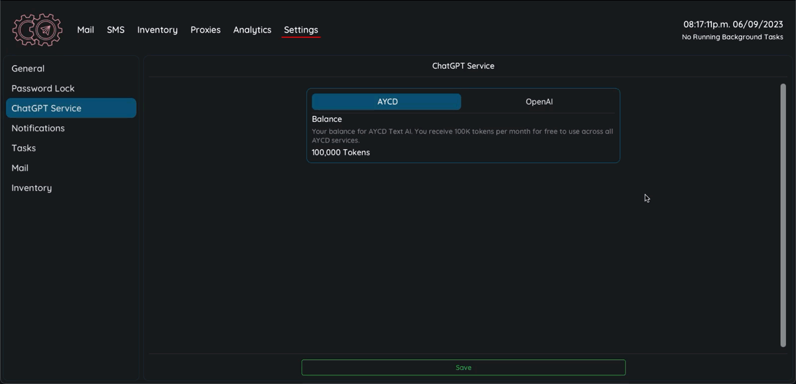Open the Mail page in top navigation
796x384 pixels.
tap(86, 30)
